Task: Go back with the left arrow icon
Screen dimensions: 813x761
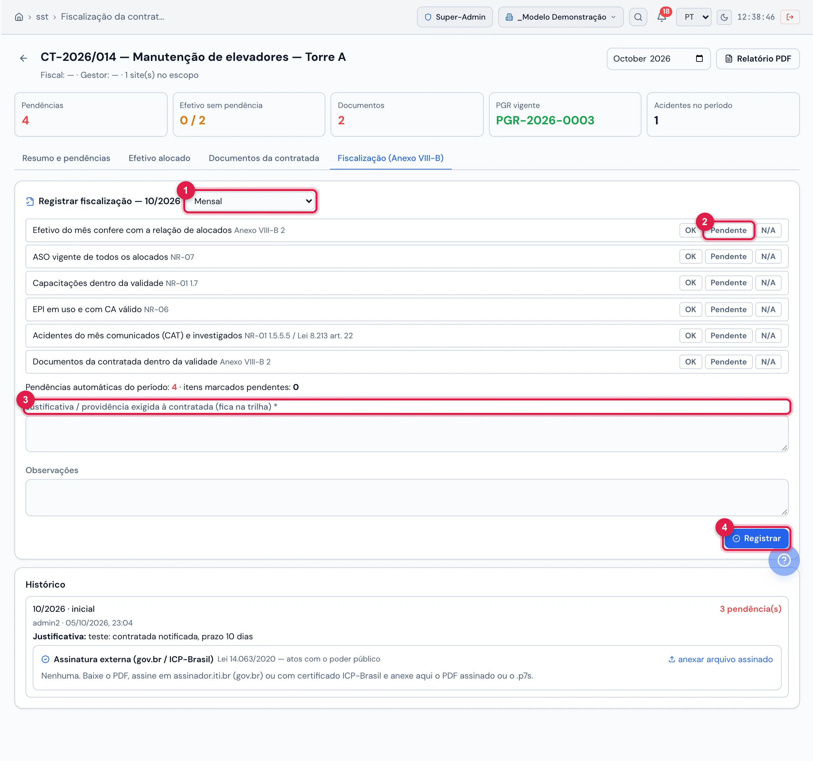Action: (23, 59)
